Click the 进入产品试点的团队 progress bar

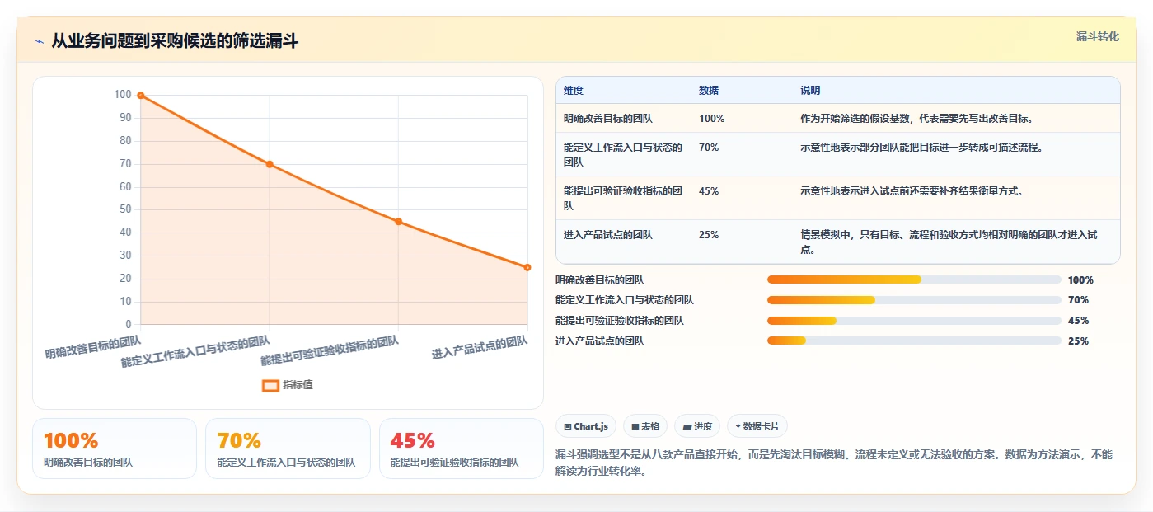[x=914, y=341]
